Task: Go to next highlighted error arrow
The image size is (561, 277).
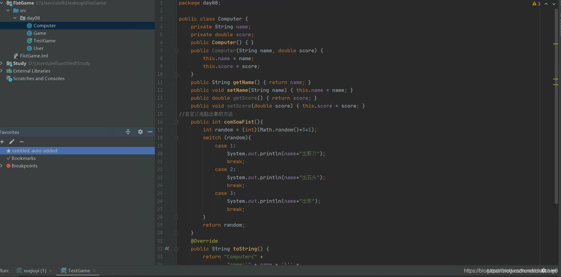Action: tap(554, 4)
